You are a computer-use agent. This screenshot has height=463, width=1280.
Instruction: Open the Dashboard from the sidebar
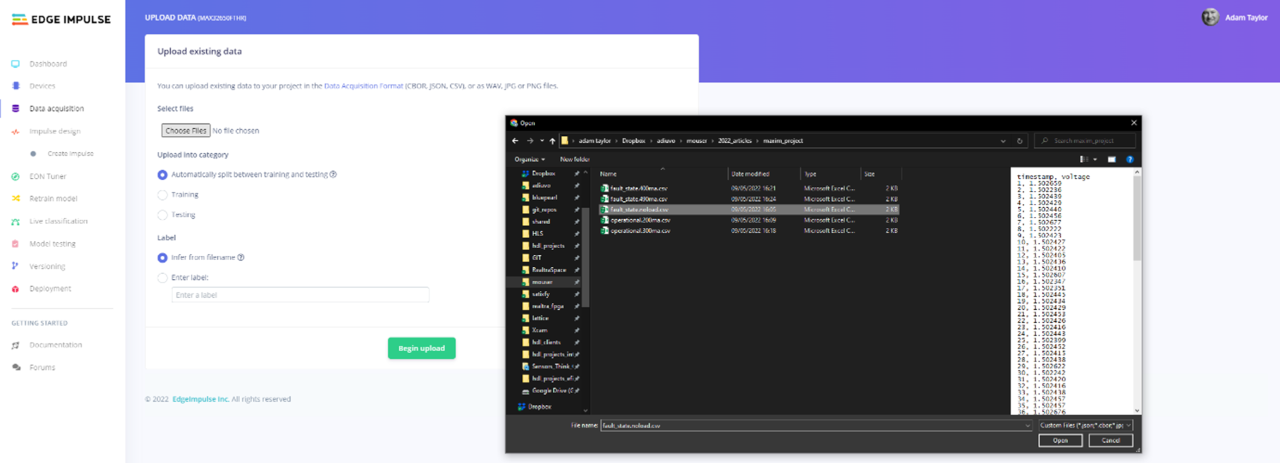(48, 63)
